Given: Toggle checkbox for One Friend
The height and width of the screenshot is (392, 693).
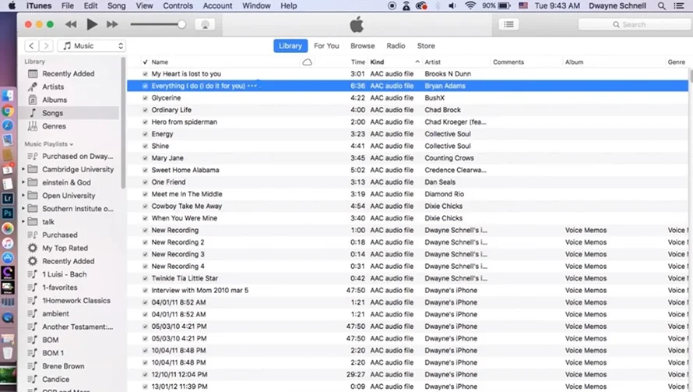Looking at the screenshot, I should [x=145, y=182].
